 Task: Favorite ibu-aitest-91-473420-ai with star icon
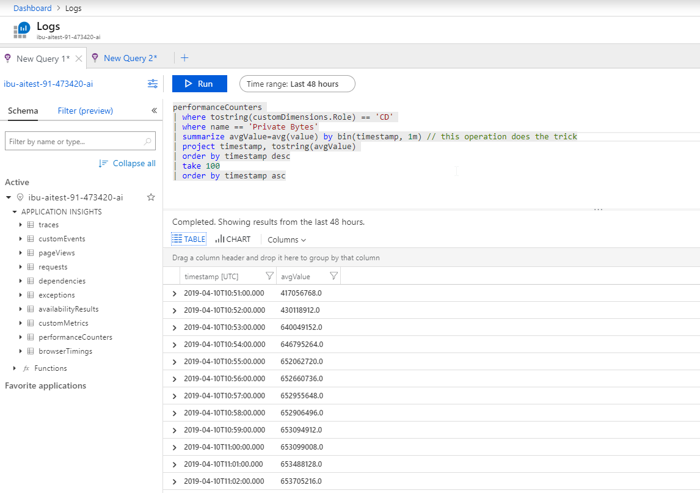(x=151, y=197)
